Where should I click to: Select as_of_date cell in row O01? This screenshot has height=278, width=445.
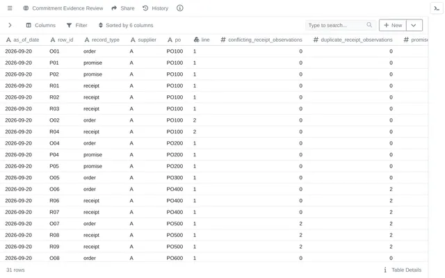pyautogui.click(x=19, y=51)
